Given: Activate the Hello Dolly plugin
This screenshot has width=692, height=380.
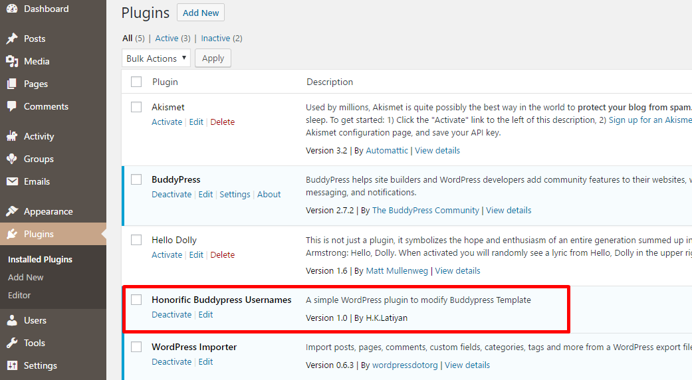Looking at the screenshot, I should (x=167, y=255).
